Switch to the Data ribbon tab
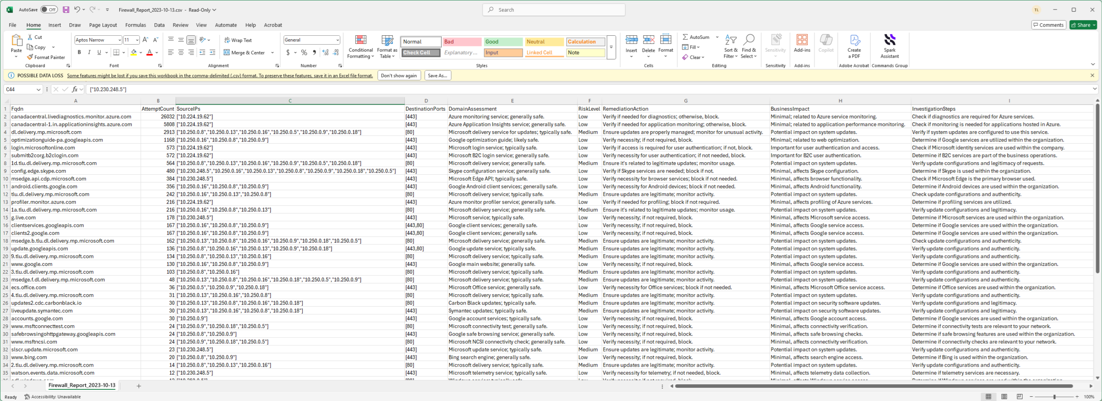This screenshot has height=401, width=1102. (159, 25)
